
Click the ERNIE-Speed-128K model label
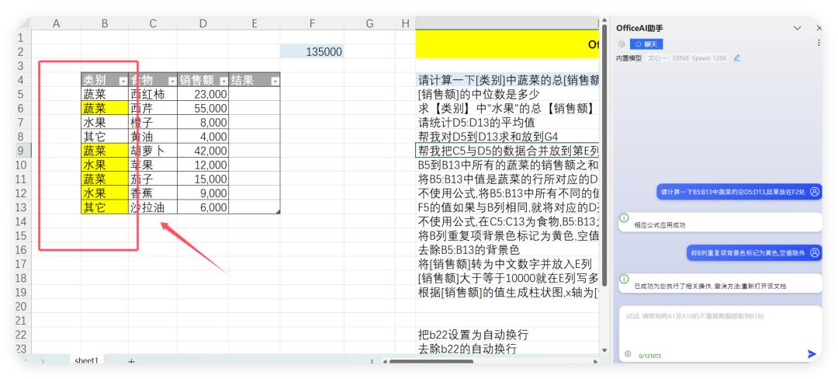[700, 57]
